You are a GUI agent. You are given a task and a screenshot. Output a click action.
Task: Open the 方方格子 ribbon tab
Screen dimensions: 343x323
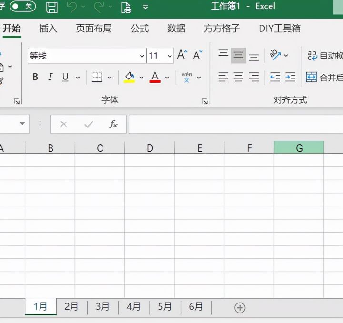222,29
